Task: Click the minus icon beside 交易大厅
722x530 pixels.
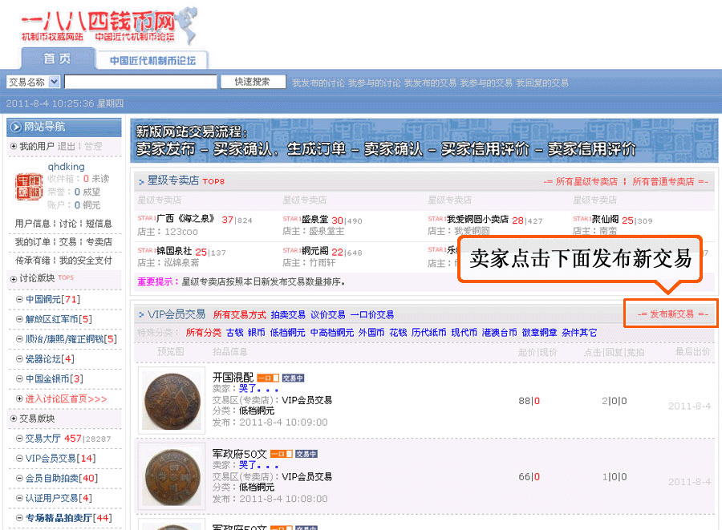Action: 19,439
